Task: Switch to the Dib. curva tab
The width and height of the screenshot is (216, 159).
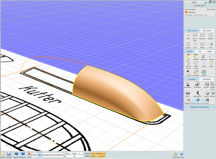Action: 192,31
